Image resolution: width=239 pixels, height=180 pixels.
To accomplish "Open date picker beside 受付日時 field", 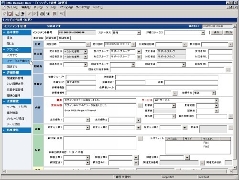I will 133,45.
